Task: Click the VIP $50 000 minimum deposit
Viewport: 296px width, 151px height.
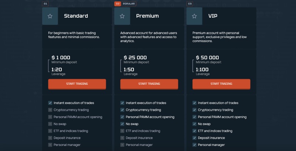Action: point(207,57)
